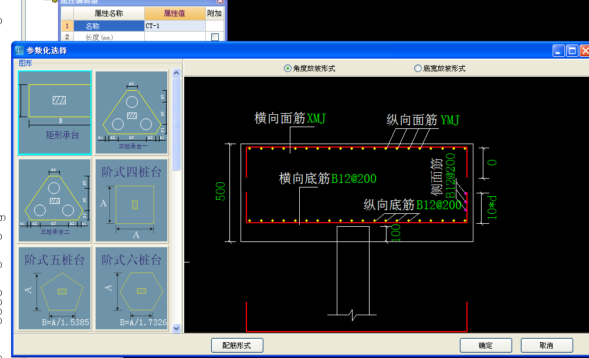Minimize the 参数化选择 dialog
This screenshot has height=358, width=589.
click(558, 50)
